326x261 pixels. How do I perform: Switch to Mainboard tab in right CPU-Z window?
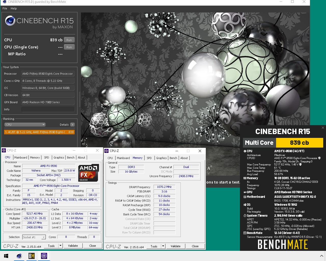click(x=123, y=158)
